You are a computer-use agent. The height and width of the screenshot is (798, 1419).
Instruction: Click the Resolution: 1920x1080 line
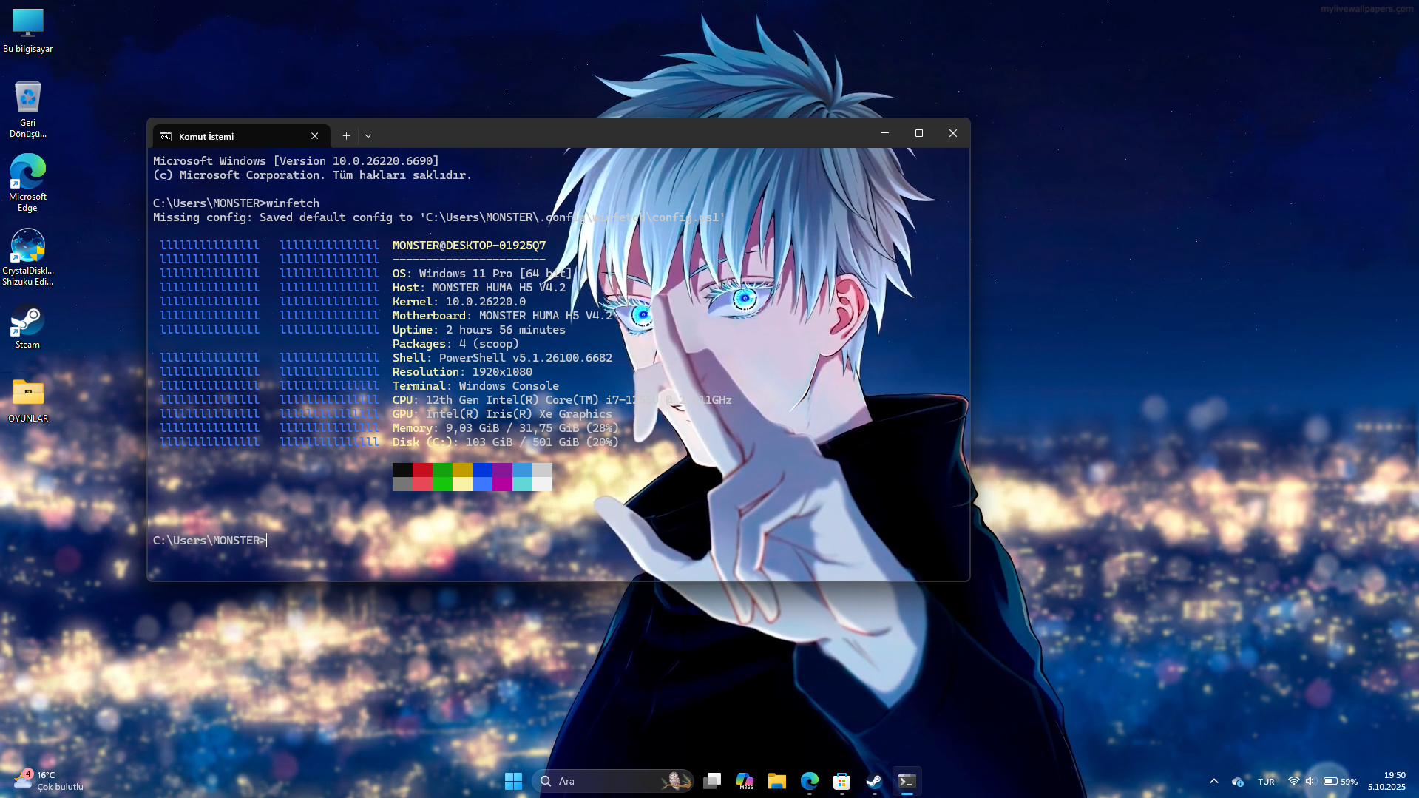[462, 371]
